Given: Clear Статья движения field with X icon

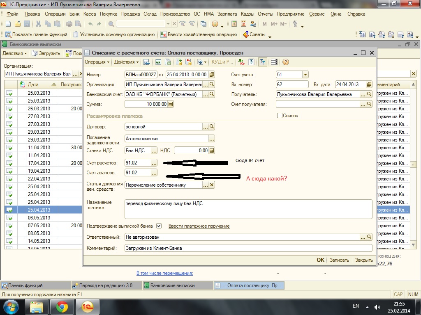Looking at the screenshot, I should (212, 185).
